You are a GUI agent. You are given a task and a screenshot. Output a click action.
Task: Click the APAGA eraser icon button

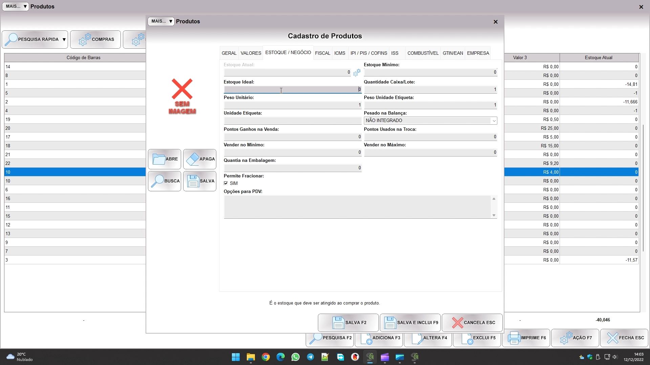click(x=200, y=159)
